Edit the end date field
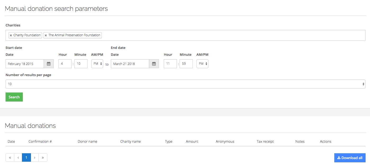 (x=130, y=64)
